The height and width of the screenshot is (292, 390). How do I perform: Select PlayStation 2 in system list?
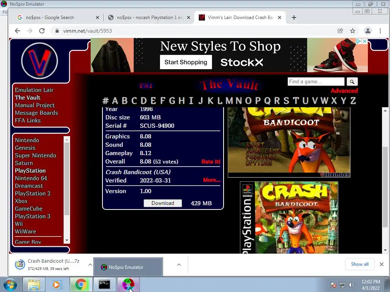pyautogui.click(x=33, y=194)
